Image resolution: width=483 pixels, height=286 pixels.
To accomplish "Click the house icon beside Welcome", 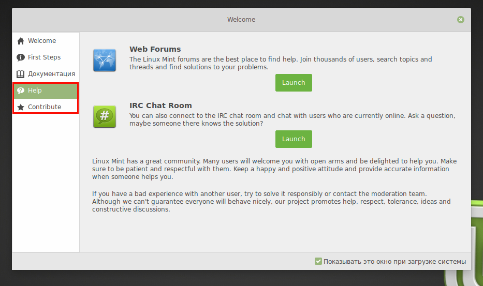I will point(21,41).
